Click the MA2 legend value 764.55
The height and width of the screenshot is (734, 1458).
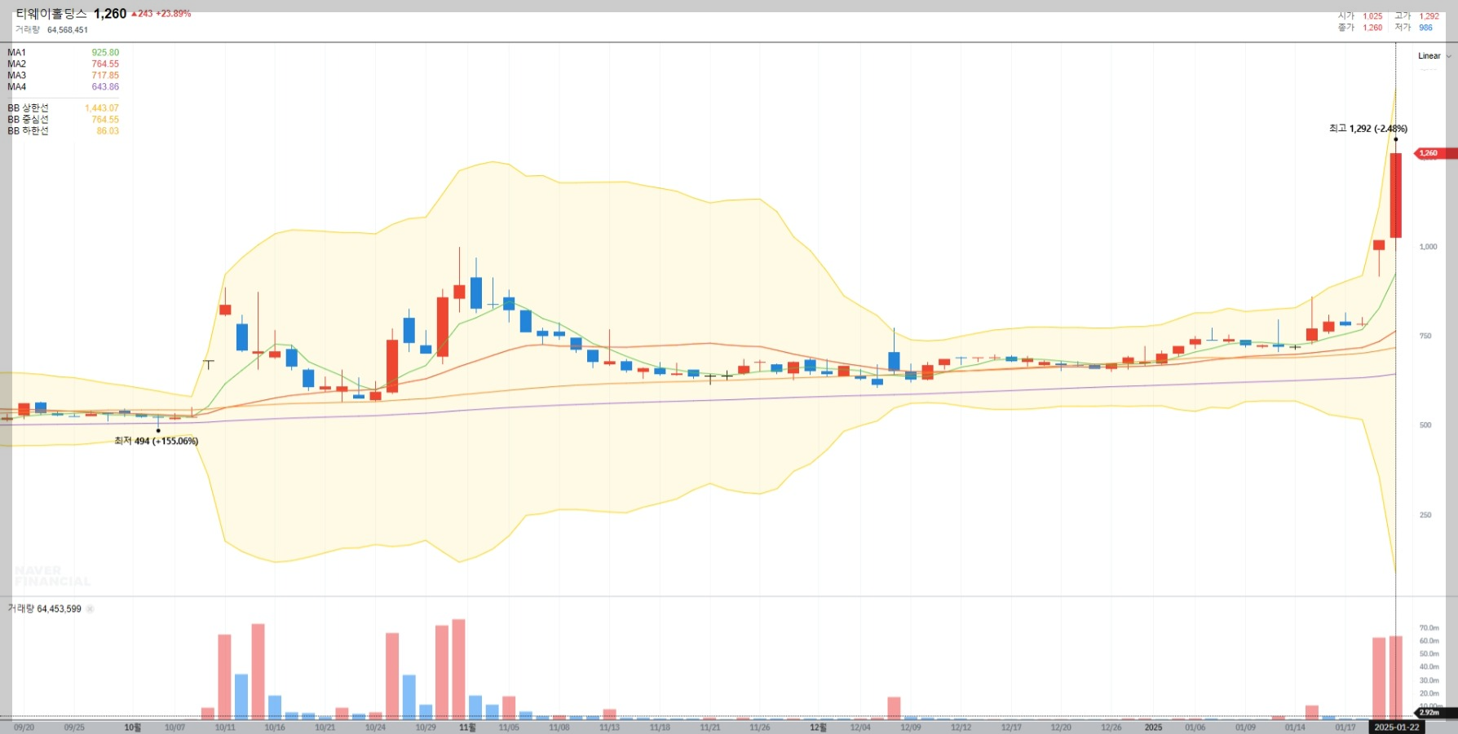[105, 64]
